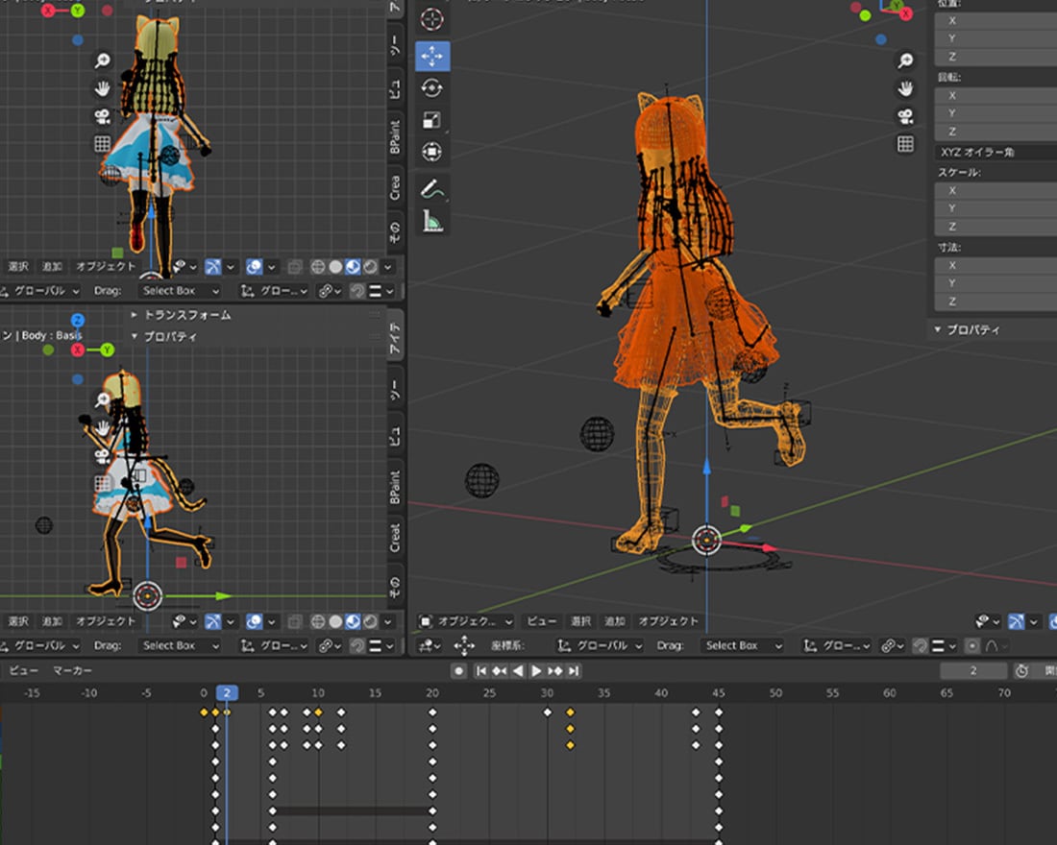Select the Measure ruler tool
This screenshot has height=845, width=1057.
pyautogui.click(x=432, y=221)
